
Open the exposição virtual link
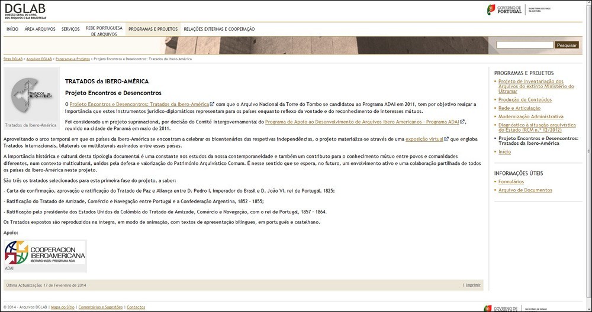click(x=424, y=139)
